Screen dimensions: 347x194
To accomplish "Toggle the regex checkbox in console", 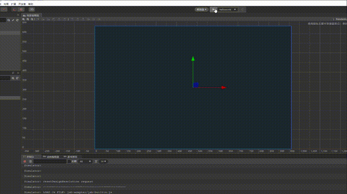I will [69, 162].
